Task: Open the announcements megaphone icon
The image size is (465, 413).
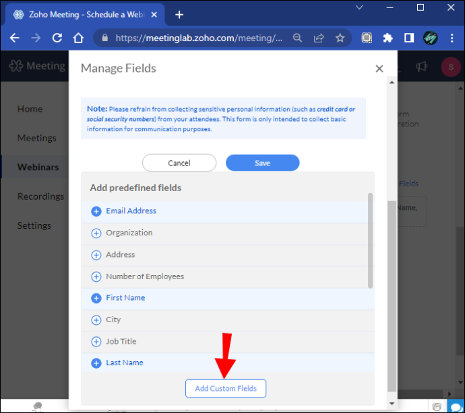Action: pos(421,67)
